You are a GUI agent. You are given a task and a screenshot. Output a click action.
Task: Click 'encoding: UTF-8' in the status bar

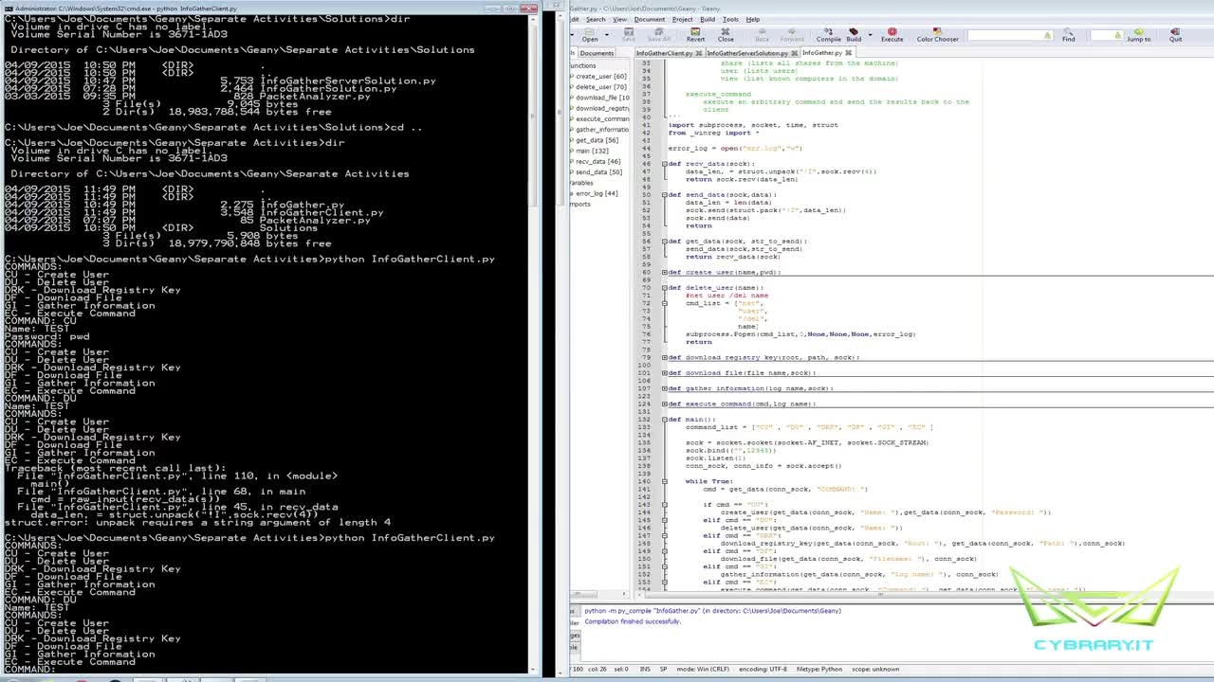click(763, 669)
